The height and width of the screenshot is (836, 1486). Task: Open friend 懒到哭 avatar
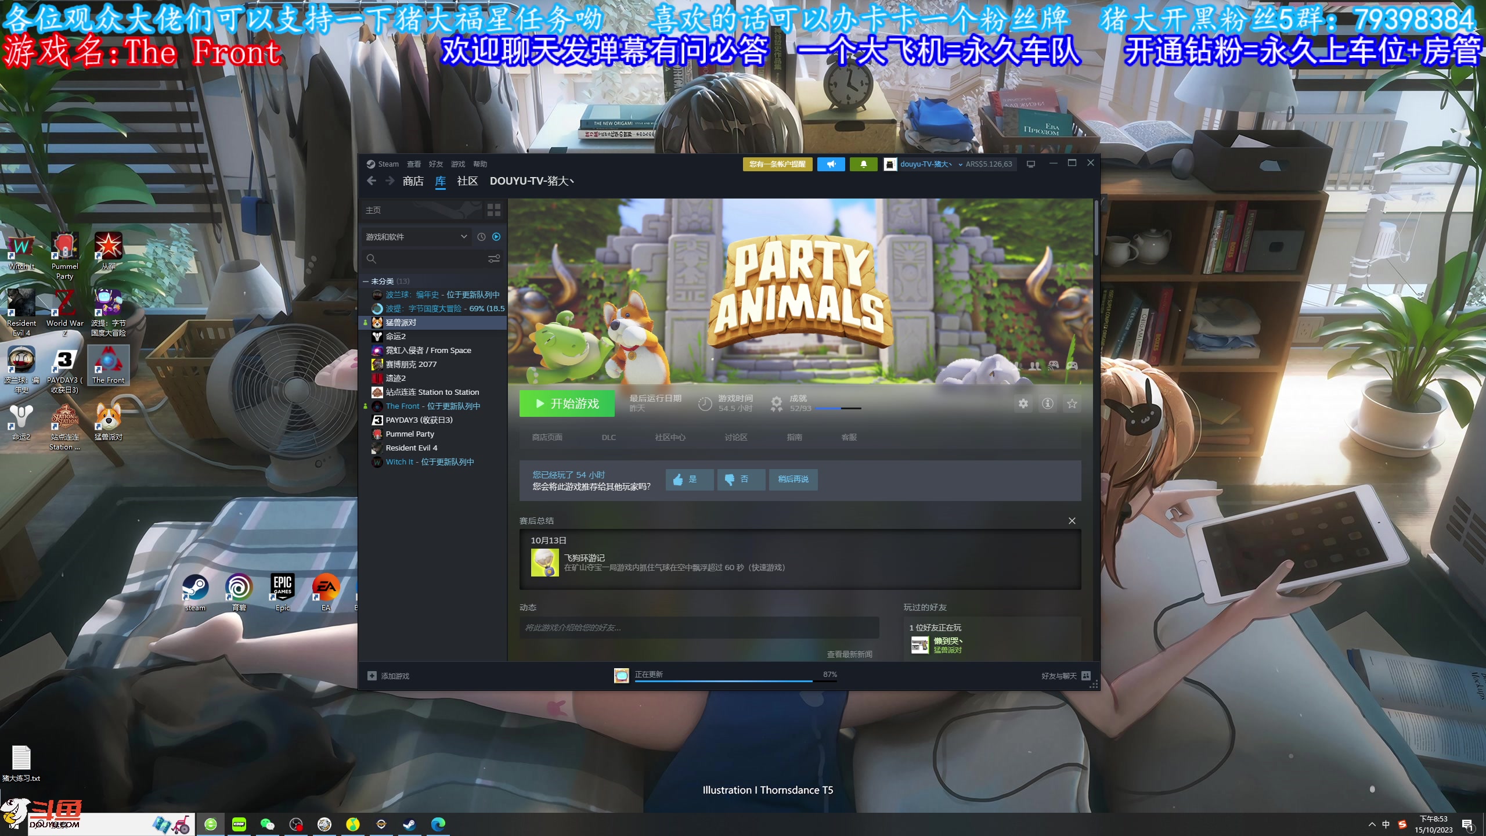coord(920,645)
